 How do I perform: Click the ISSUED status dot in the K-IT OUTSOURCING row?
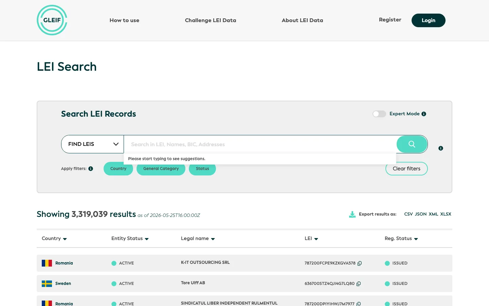[x=387, y=263]
